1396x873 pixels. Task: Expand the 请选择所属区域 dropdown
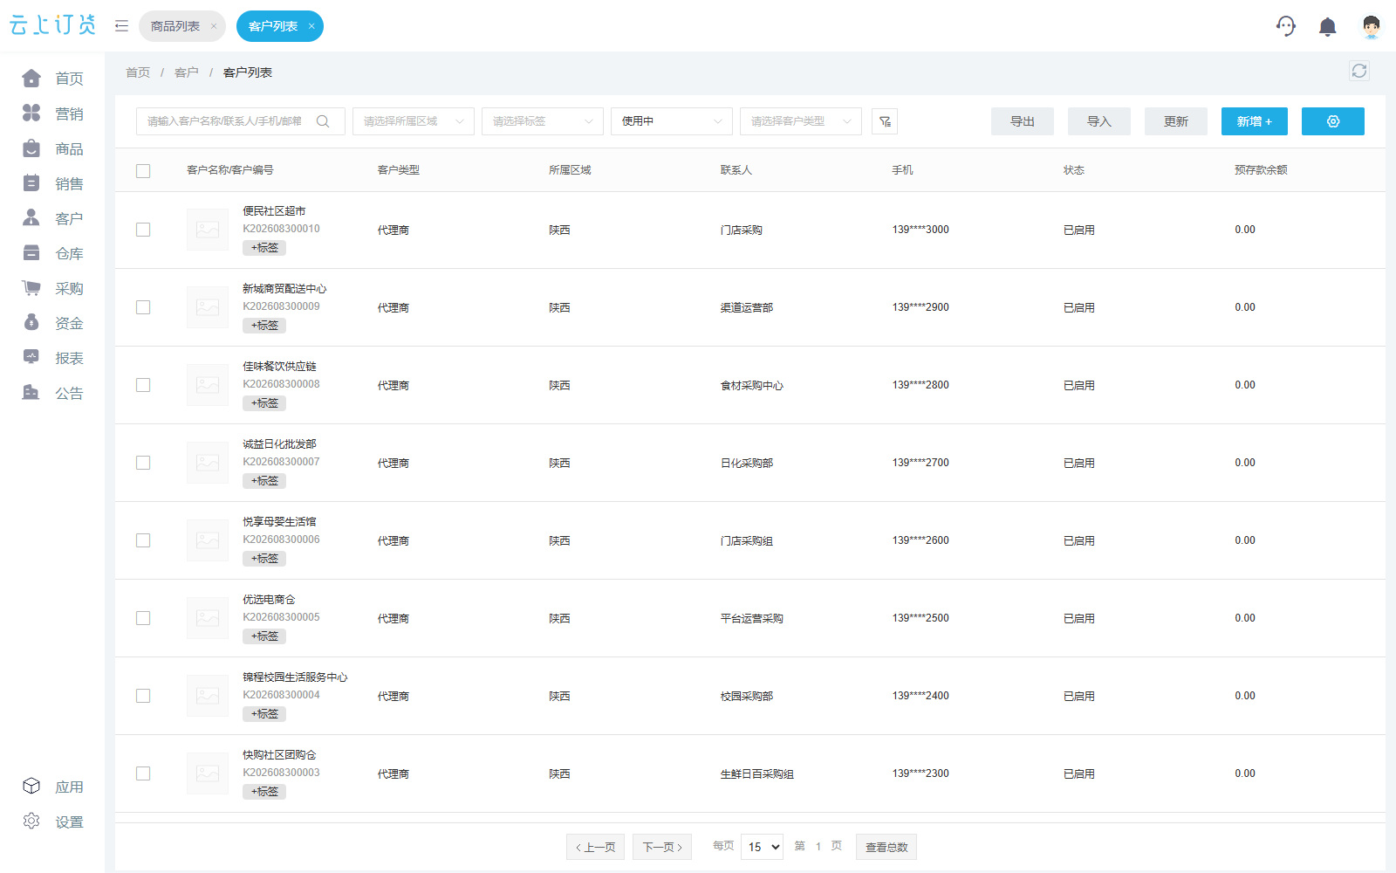[x=414, y=121]
